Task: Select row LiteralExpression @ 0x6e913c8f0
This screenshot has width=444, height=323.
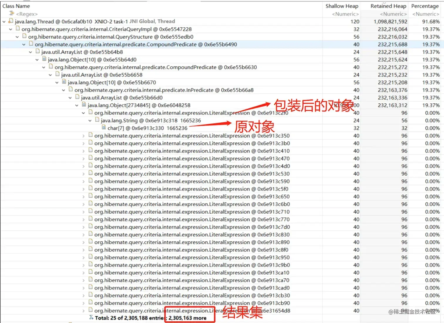Action: pos(191,250)
